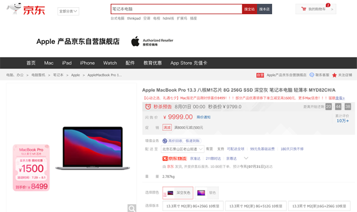Open the delivery address dropdown 北京石景山区
The image size is (357, 212).
[182, 149]
